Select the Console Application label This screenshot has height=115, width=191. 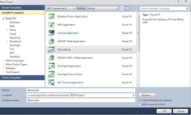click(x=68, y=33)
